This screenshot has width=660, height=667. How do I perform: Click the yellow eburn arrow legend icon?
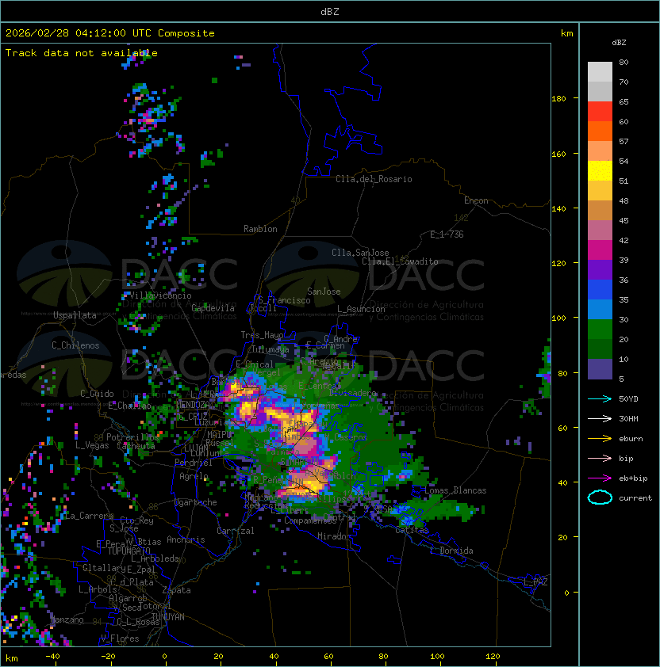(x=600, y=439)
